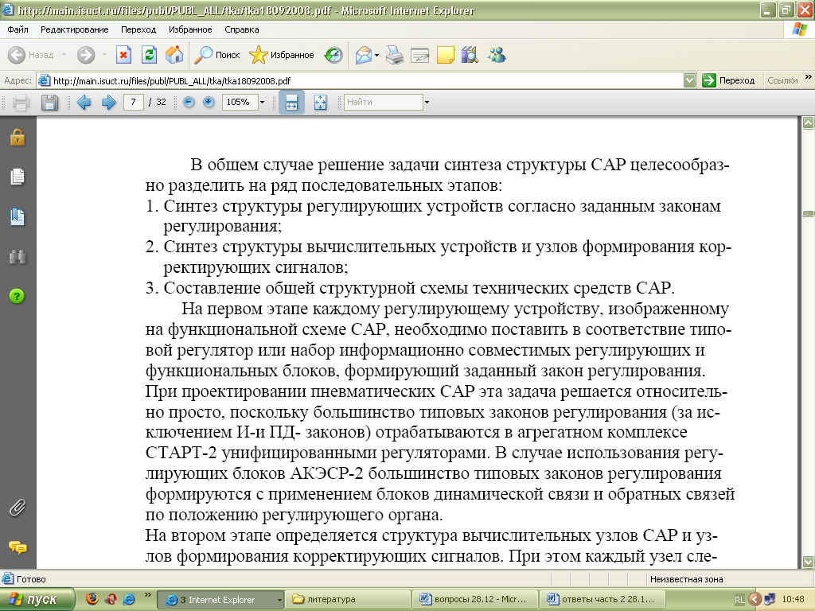Viewport: 815px width, 611px height.
Task: Click the scroll up arrow of PDF
Action: click(x=809, y=123)
